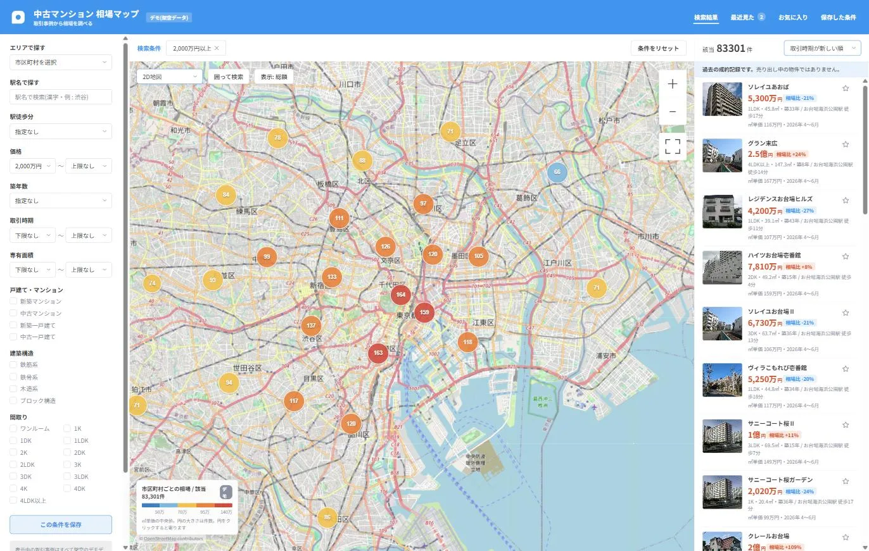Open the 105 cluster near 墨田区
This screenshot has width=869, height=551.
click(x=478, y=256)
